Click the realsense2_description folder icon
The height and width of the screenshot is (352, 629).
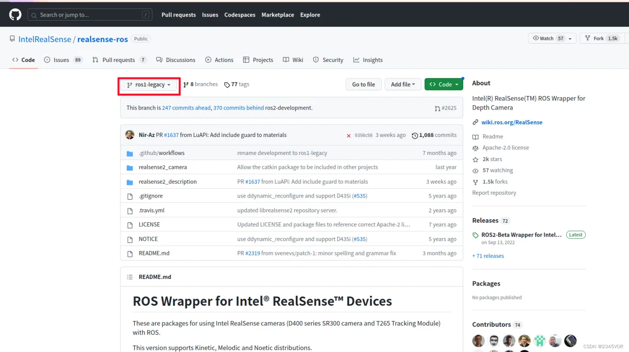point(130,182)
